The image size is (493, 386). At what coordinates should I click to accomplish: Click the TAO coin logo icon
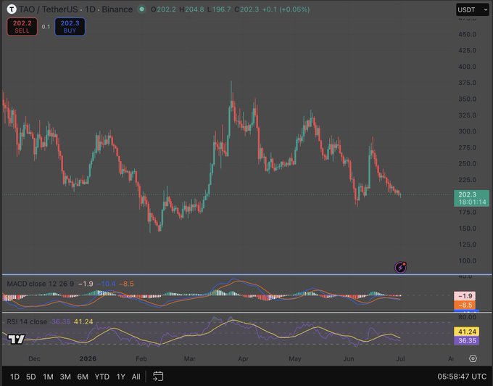point(12,9)
